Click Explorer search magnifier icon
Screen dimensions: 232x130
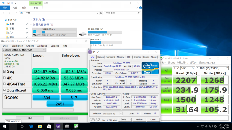[x=139, y=13]
